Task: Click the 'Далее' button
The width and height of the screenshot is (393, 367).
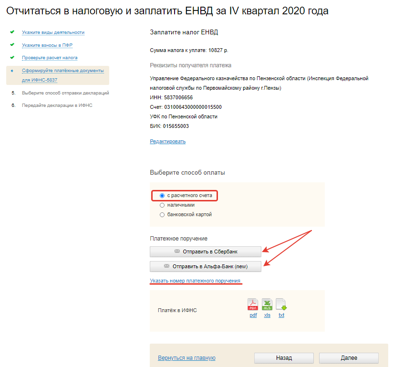Action: pos(349,358)
